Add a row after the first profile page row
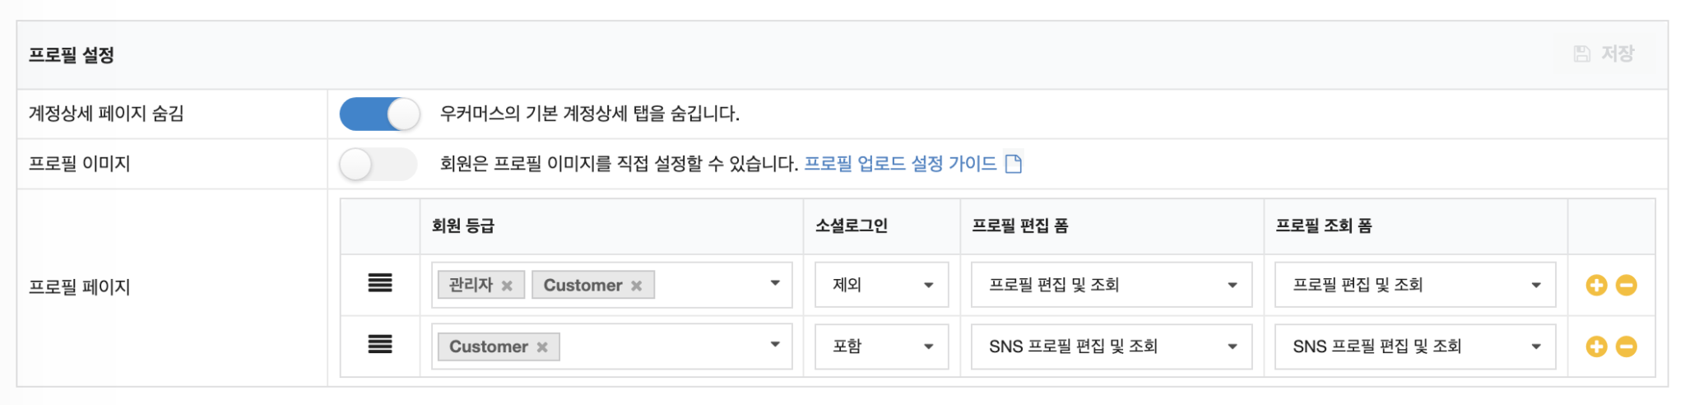1685x405 pixels. pos(1596,286)
